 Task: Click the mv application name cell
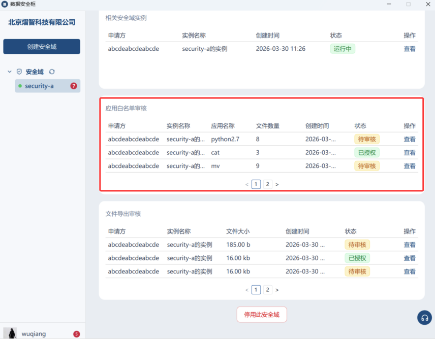click(x=215, y=166)
